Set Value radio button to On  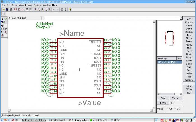click(x=175, y=109)
